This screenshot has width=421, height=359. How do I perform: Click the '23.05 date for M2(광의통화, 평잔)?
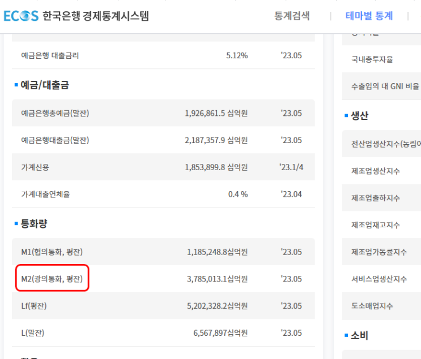[x=291, y=279]
